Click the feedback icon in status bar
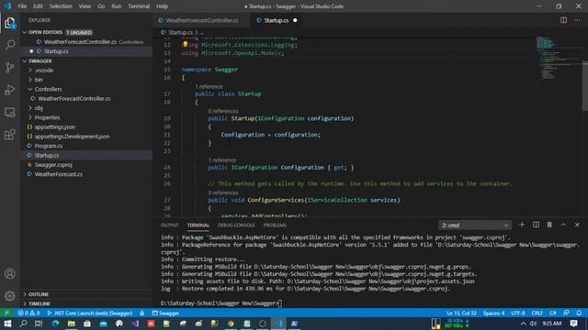 point(566,313)
